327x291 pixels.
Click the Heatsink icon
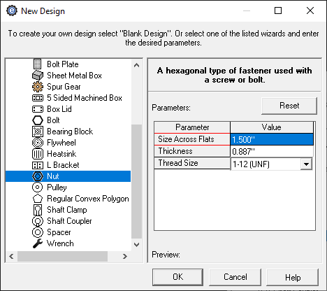click(x=38, y=154)
